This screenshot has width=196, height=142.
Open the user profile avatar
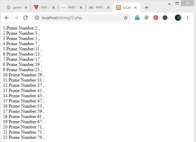[x=178, y=18]
